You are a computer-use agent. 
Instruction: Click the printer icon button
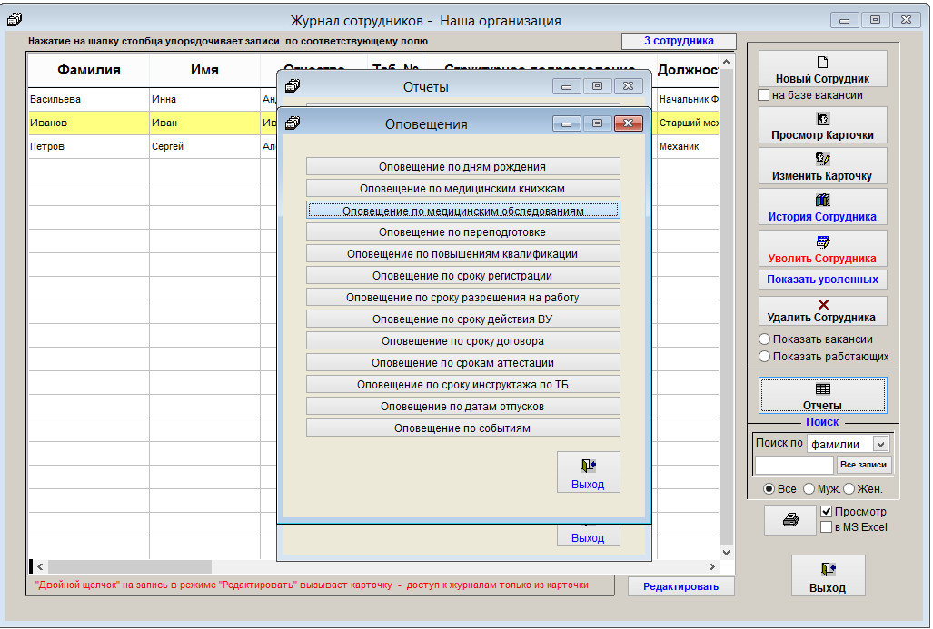coord(789,520)
